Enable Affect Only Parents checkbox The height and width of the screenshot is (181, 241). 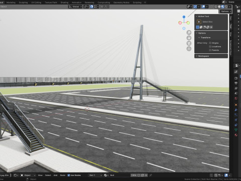point(210,50)
